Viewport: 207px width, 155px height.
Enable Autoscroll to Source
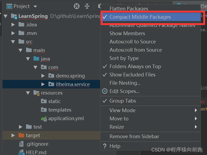point(151,42)
